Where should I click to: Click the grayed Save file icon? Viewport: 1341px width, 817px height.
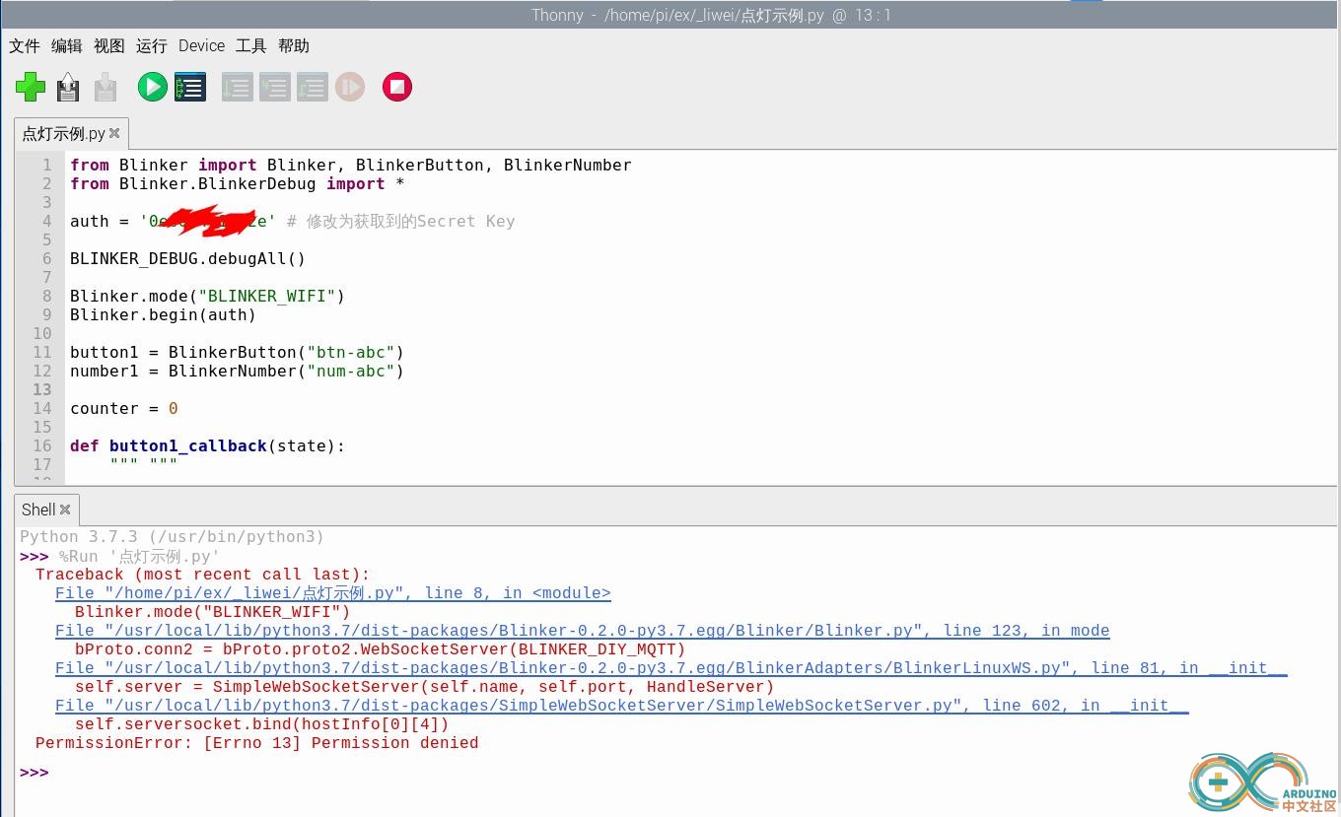coord(106,87)
